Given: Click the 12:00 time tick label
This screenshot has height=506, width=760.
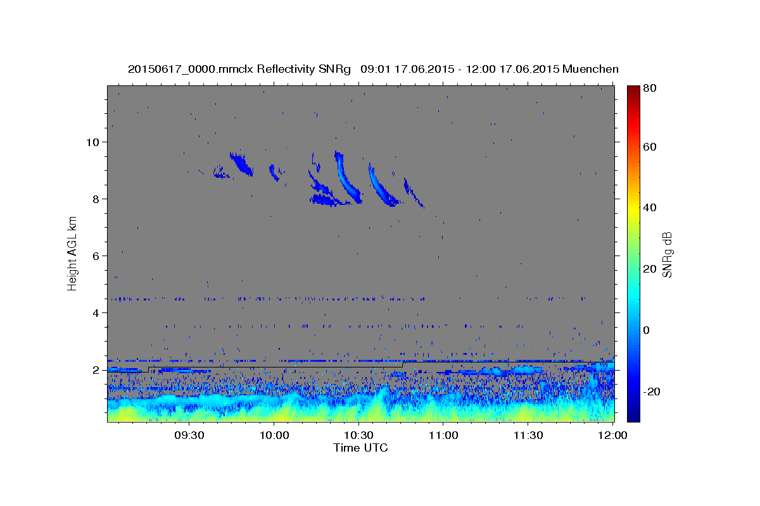Looking at the screenshot, I should tap(612, 436).
